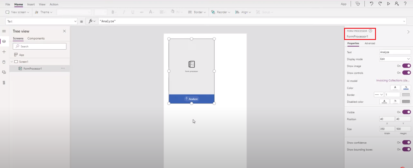Open the Insert plus icon in sidebar
This screenshot has width=413, height=168.
[4, 52]
